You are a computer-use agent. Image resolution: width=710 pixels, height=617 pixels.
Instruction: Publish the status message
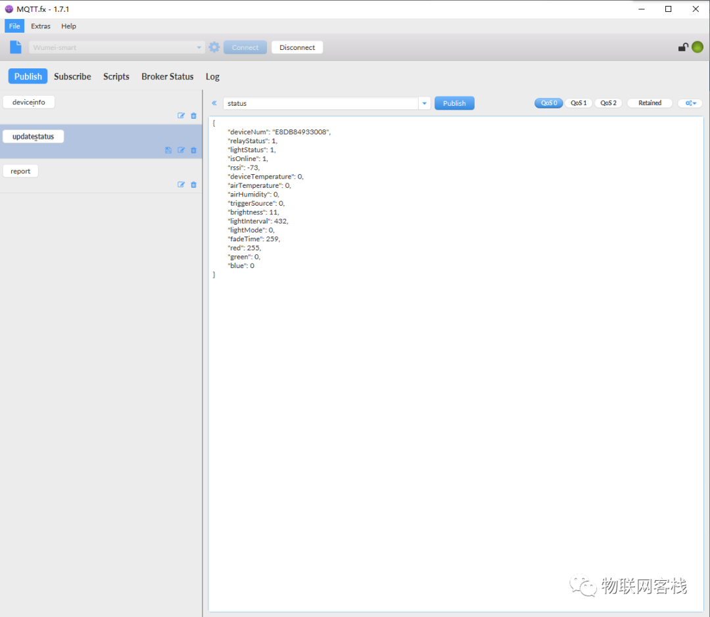pyautogui.click(x=454, y=103)
